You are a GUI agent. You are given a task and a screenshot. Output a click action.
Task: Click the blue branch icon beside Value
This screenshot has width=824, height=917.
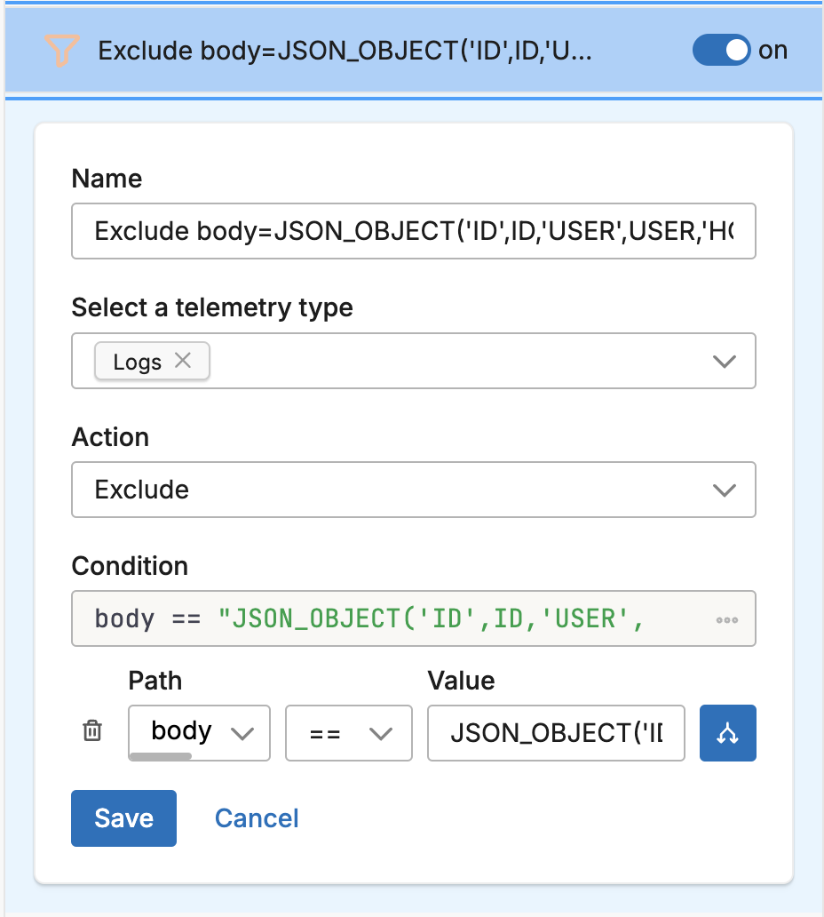tap(727, 733)
